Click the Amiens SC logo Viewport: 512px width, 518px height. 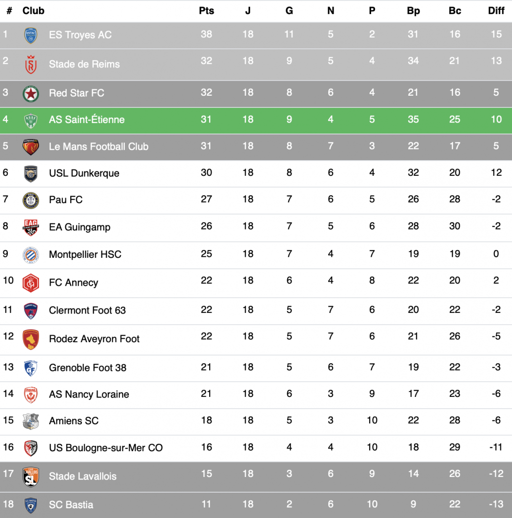click(x=31, y=421)
